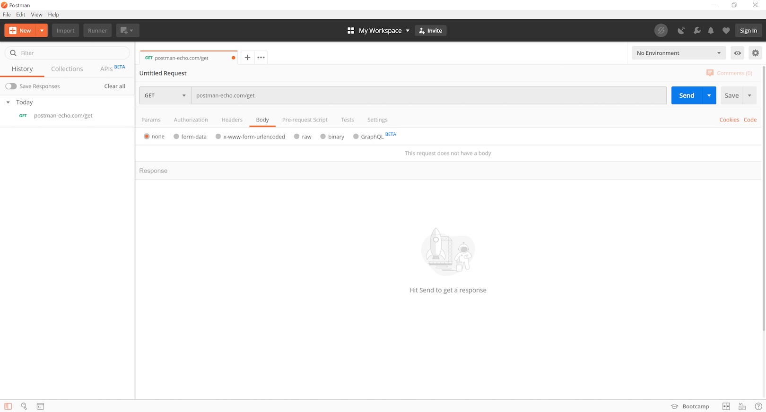This screenshot has width=766, height=412.
Task: Select the none body radio button
Action: [x=147, y=137]
